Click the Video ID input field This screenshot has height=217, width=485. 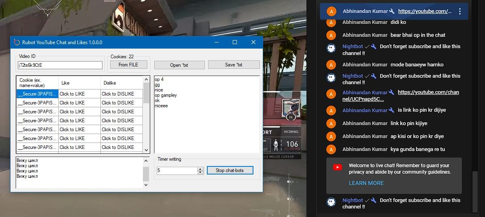(x=60, y=65)
